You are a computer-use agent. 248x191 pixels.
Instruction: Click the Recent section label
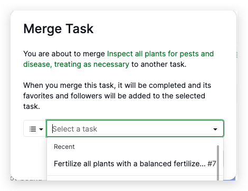pos(64,147)
